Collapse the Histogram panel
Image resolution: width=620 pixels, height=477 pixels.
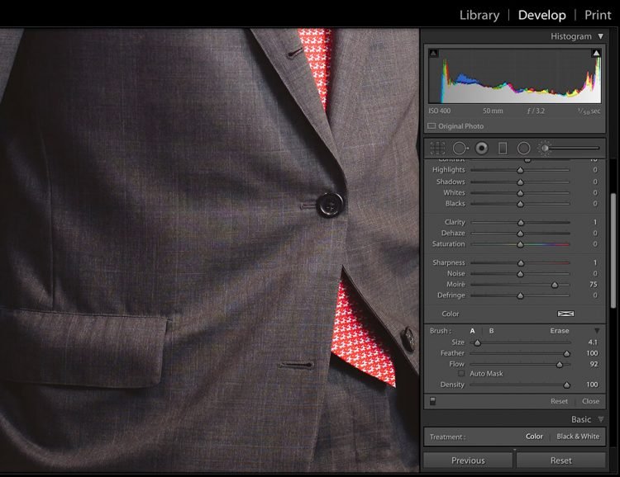[x=601, y=36]
